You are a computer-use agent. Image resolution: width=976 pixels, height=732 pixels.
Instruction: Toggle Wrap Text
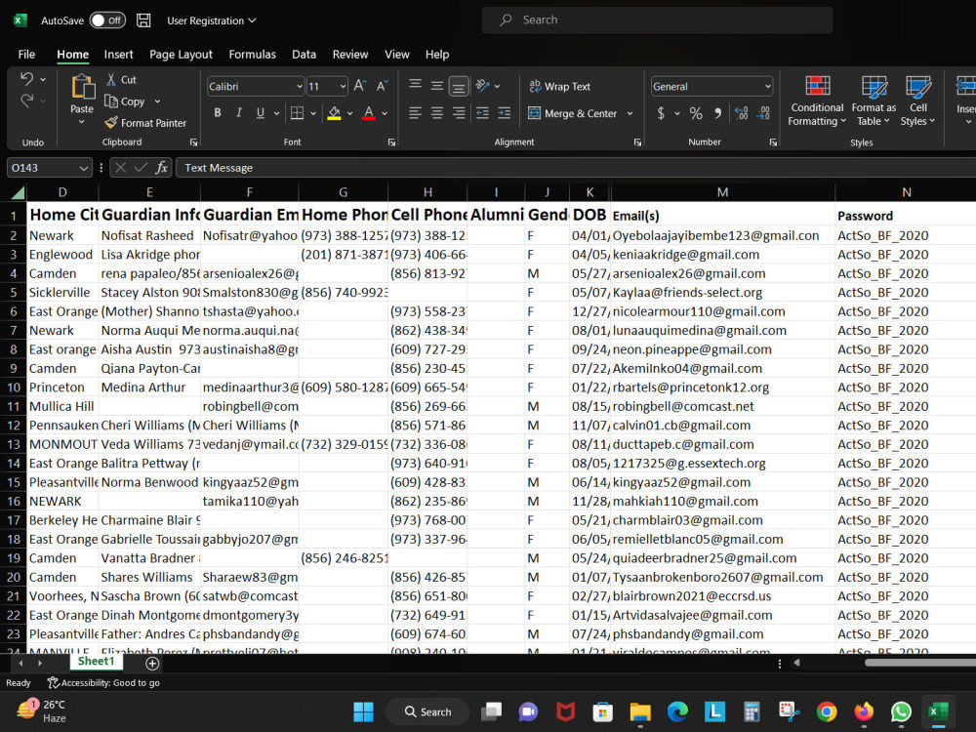pos(559,87)
